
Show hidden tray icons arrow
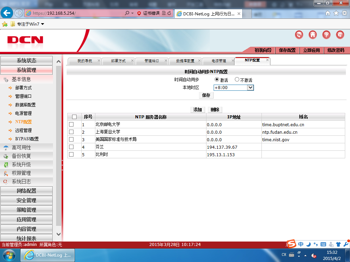click(305, 256)
